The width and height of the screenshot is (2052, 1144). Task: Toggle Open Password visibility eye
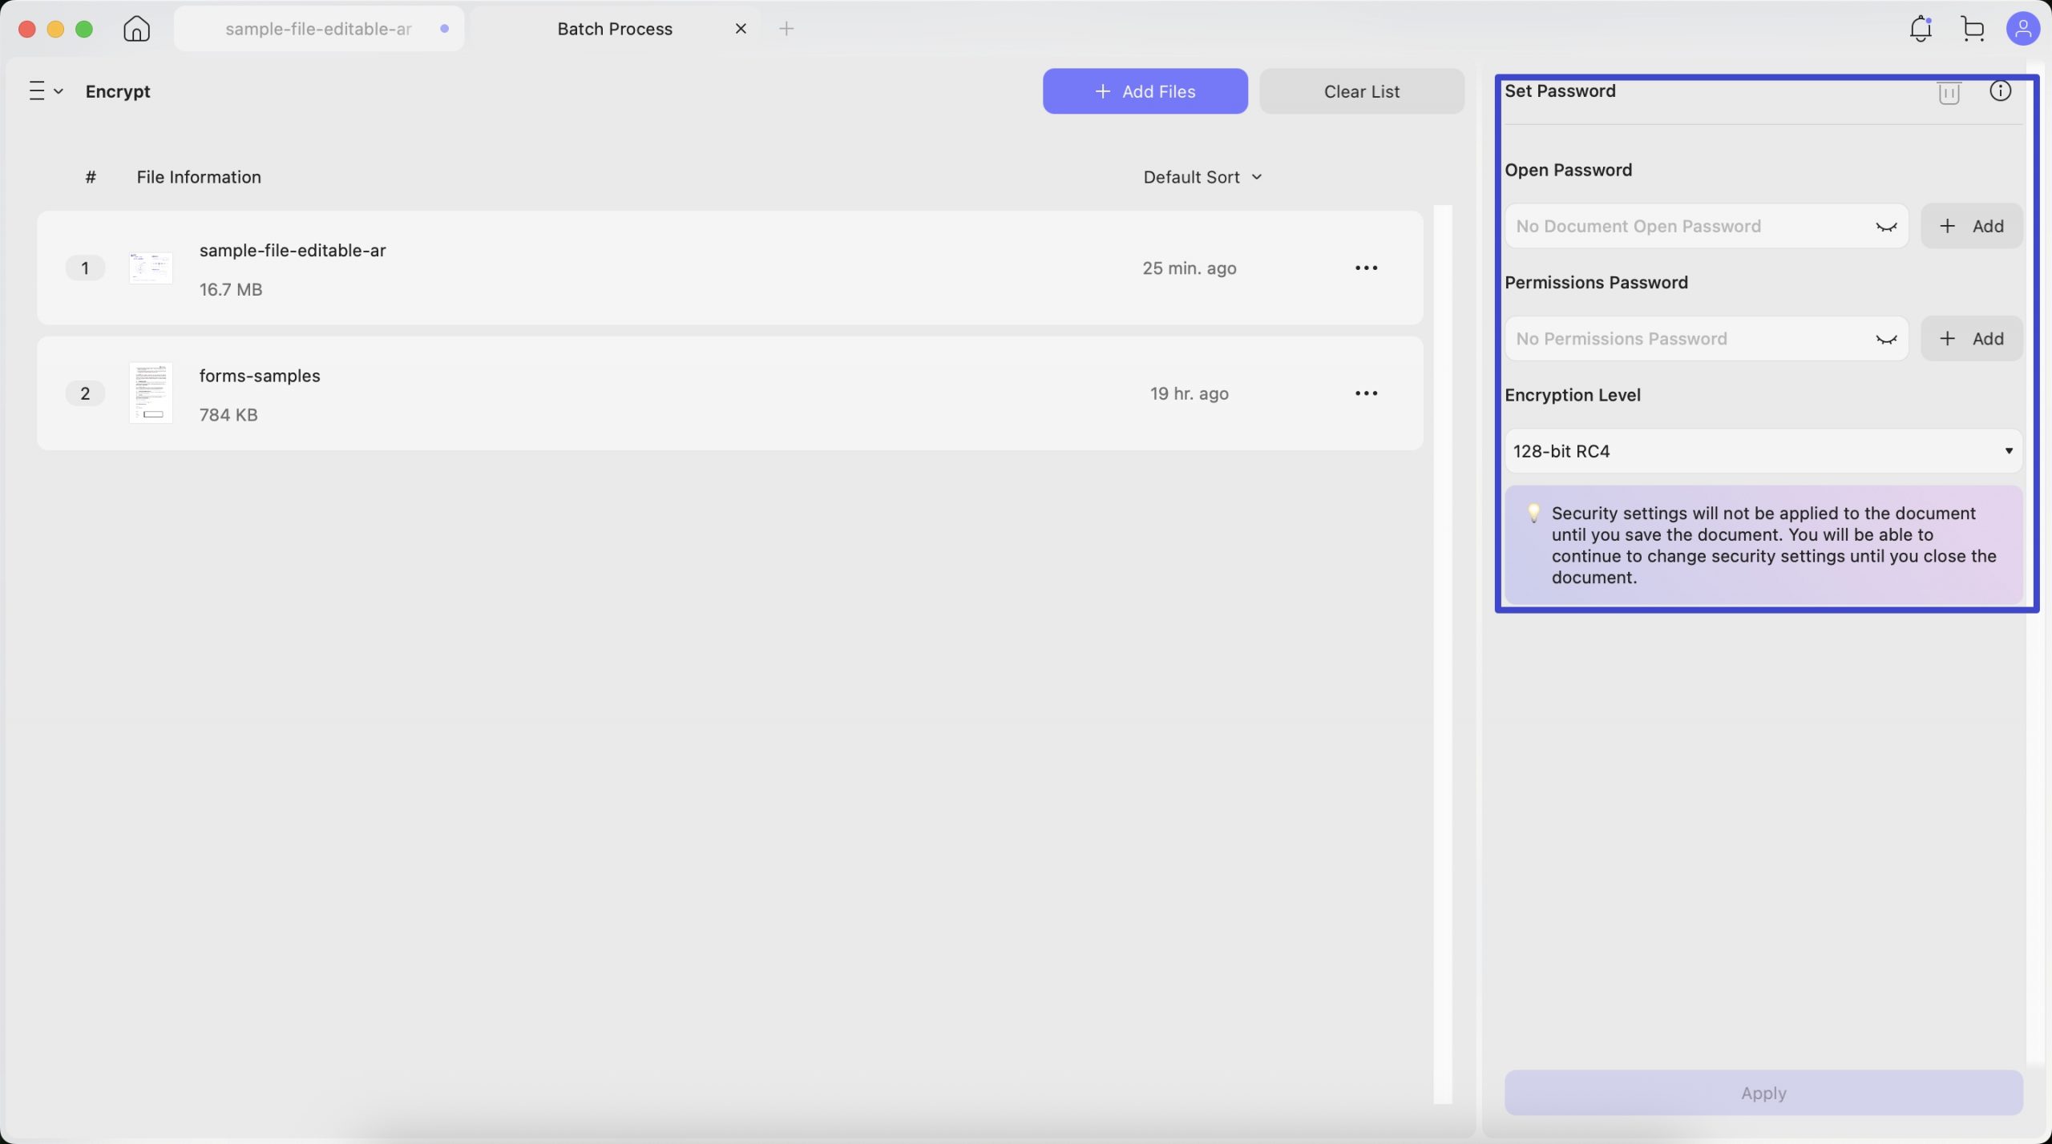point(1886,227)
